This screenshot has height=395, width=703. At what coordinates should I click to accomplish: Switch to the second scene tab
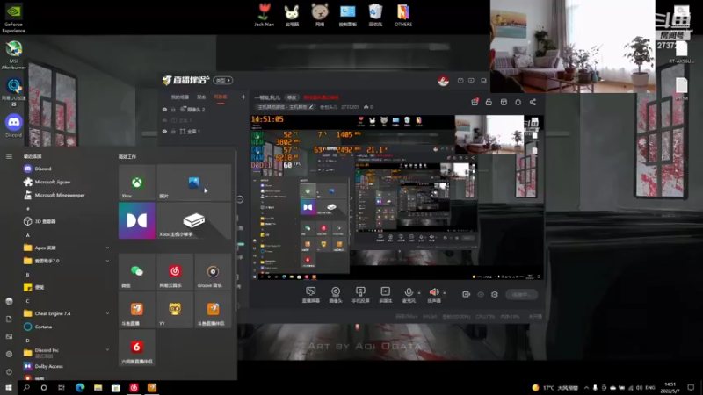coord(201,97)
